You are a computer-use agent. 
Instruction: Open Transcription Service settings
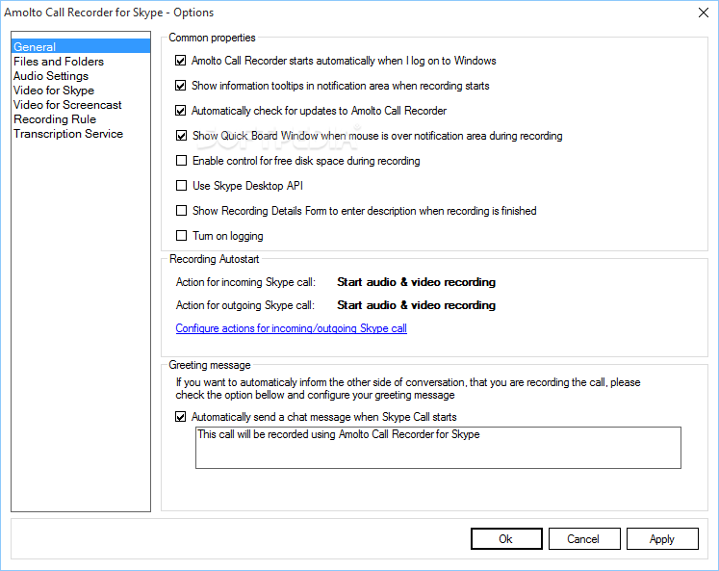tap(68, 134)
